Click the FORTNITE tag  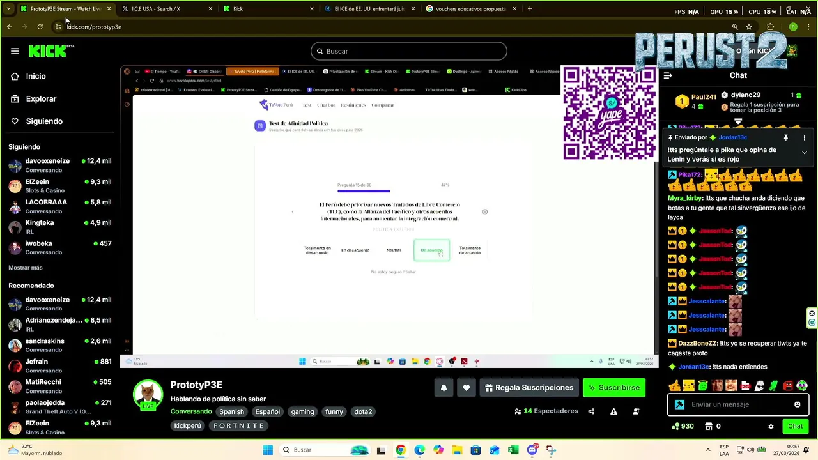[238, 426]
